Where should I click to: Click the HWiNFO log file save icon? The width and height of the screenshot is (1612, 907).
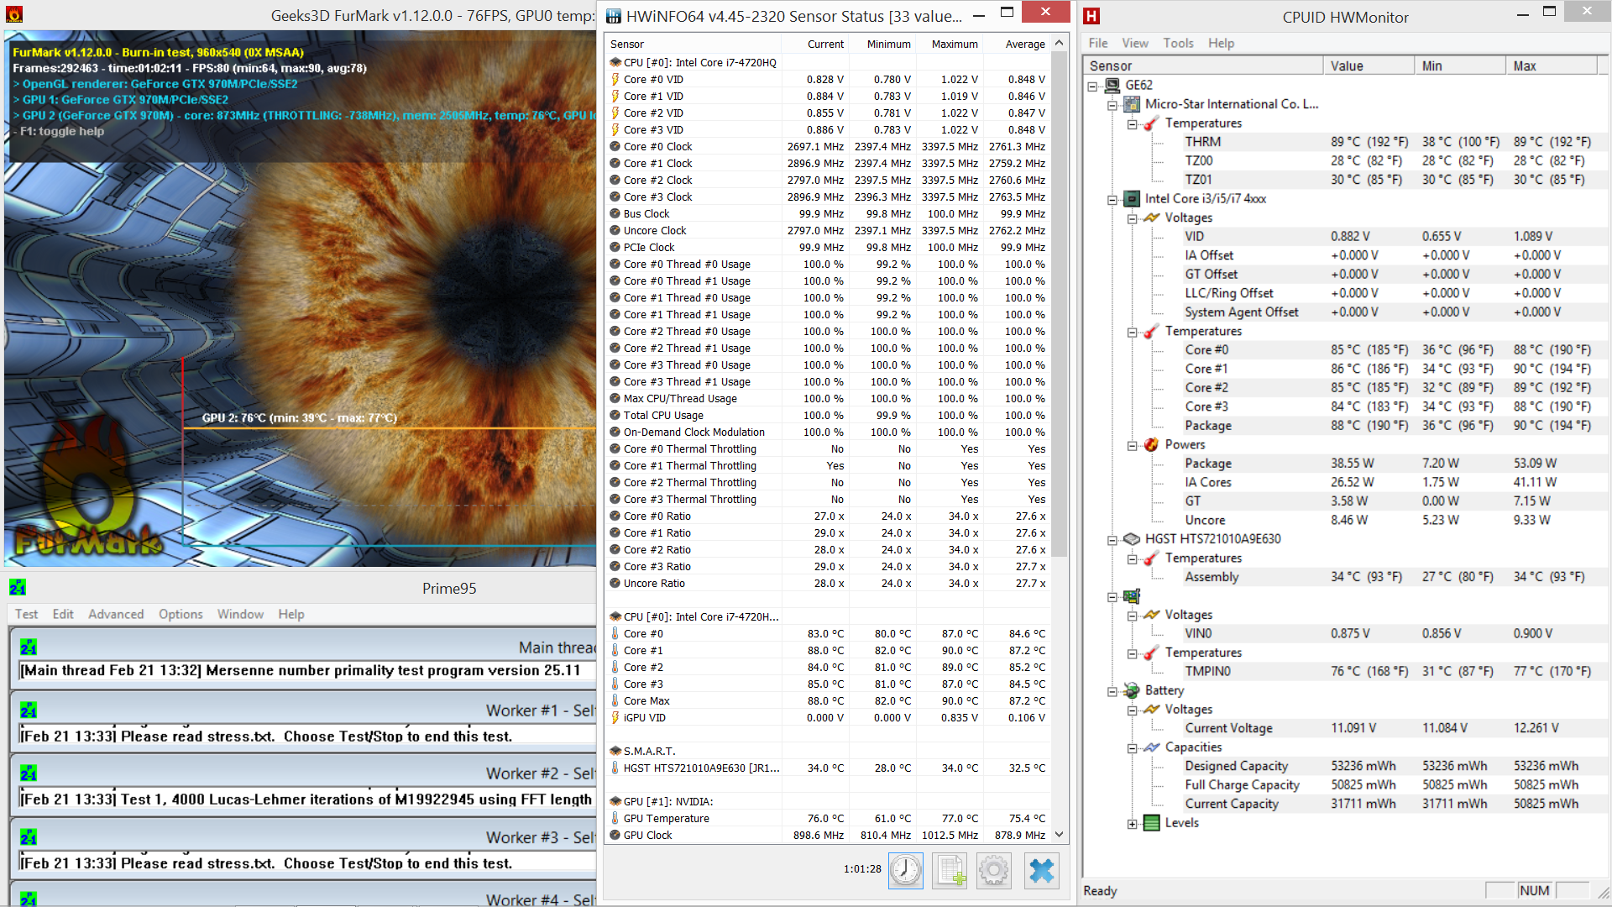(x=950, y=870)
